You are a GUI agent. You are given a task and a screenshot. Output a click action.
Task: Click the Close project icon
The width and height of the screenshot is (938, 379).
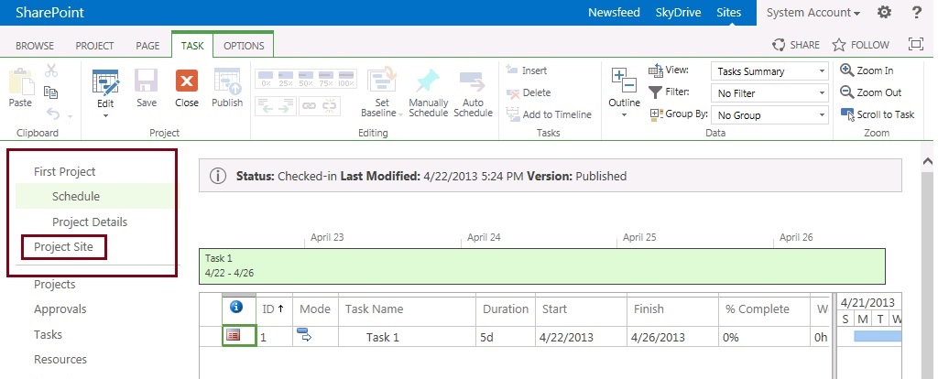point(187,83)
